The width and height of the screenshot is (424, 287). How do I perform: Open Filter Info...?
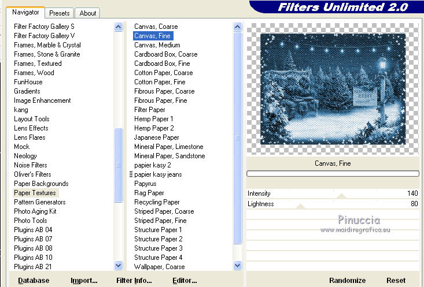coord(134,281)
